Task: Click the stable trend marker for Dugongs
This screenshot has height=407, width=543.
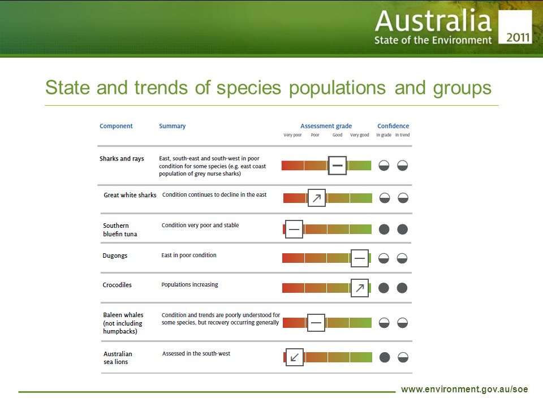Action: pyautogui.click(x=360, y=258)
